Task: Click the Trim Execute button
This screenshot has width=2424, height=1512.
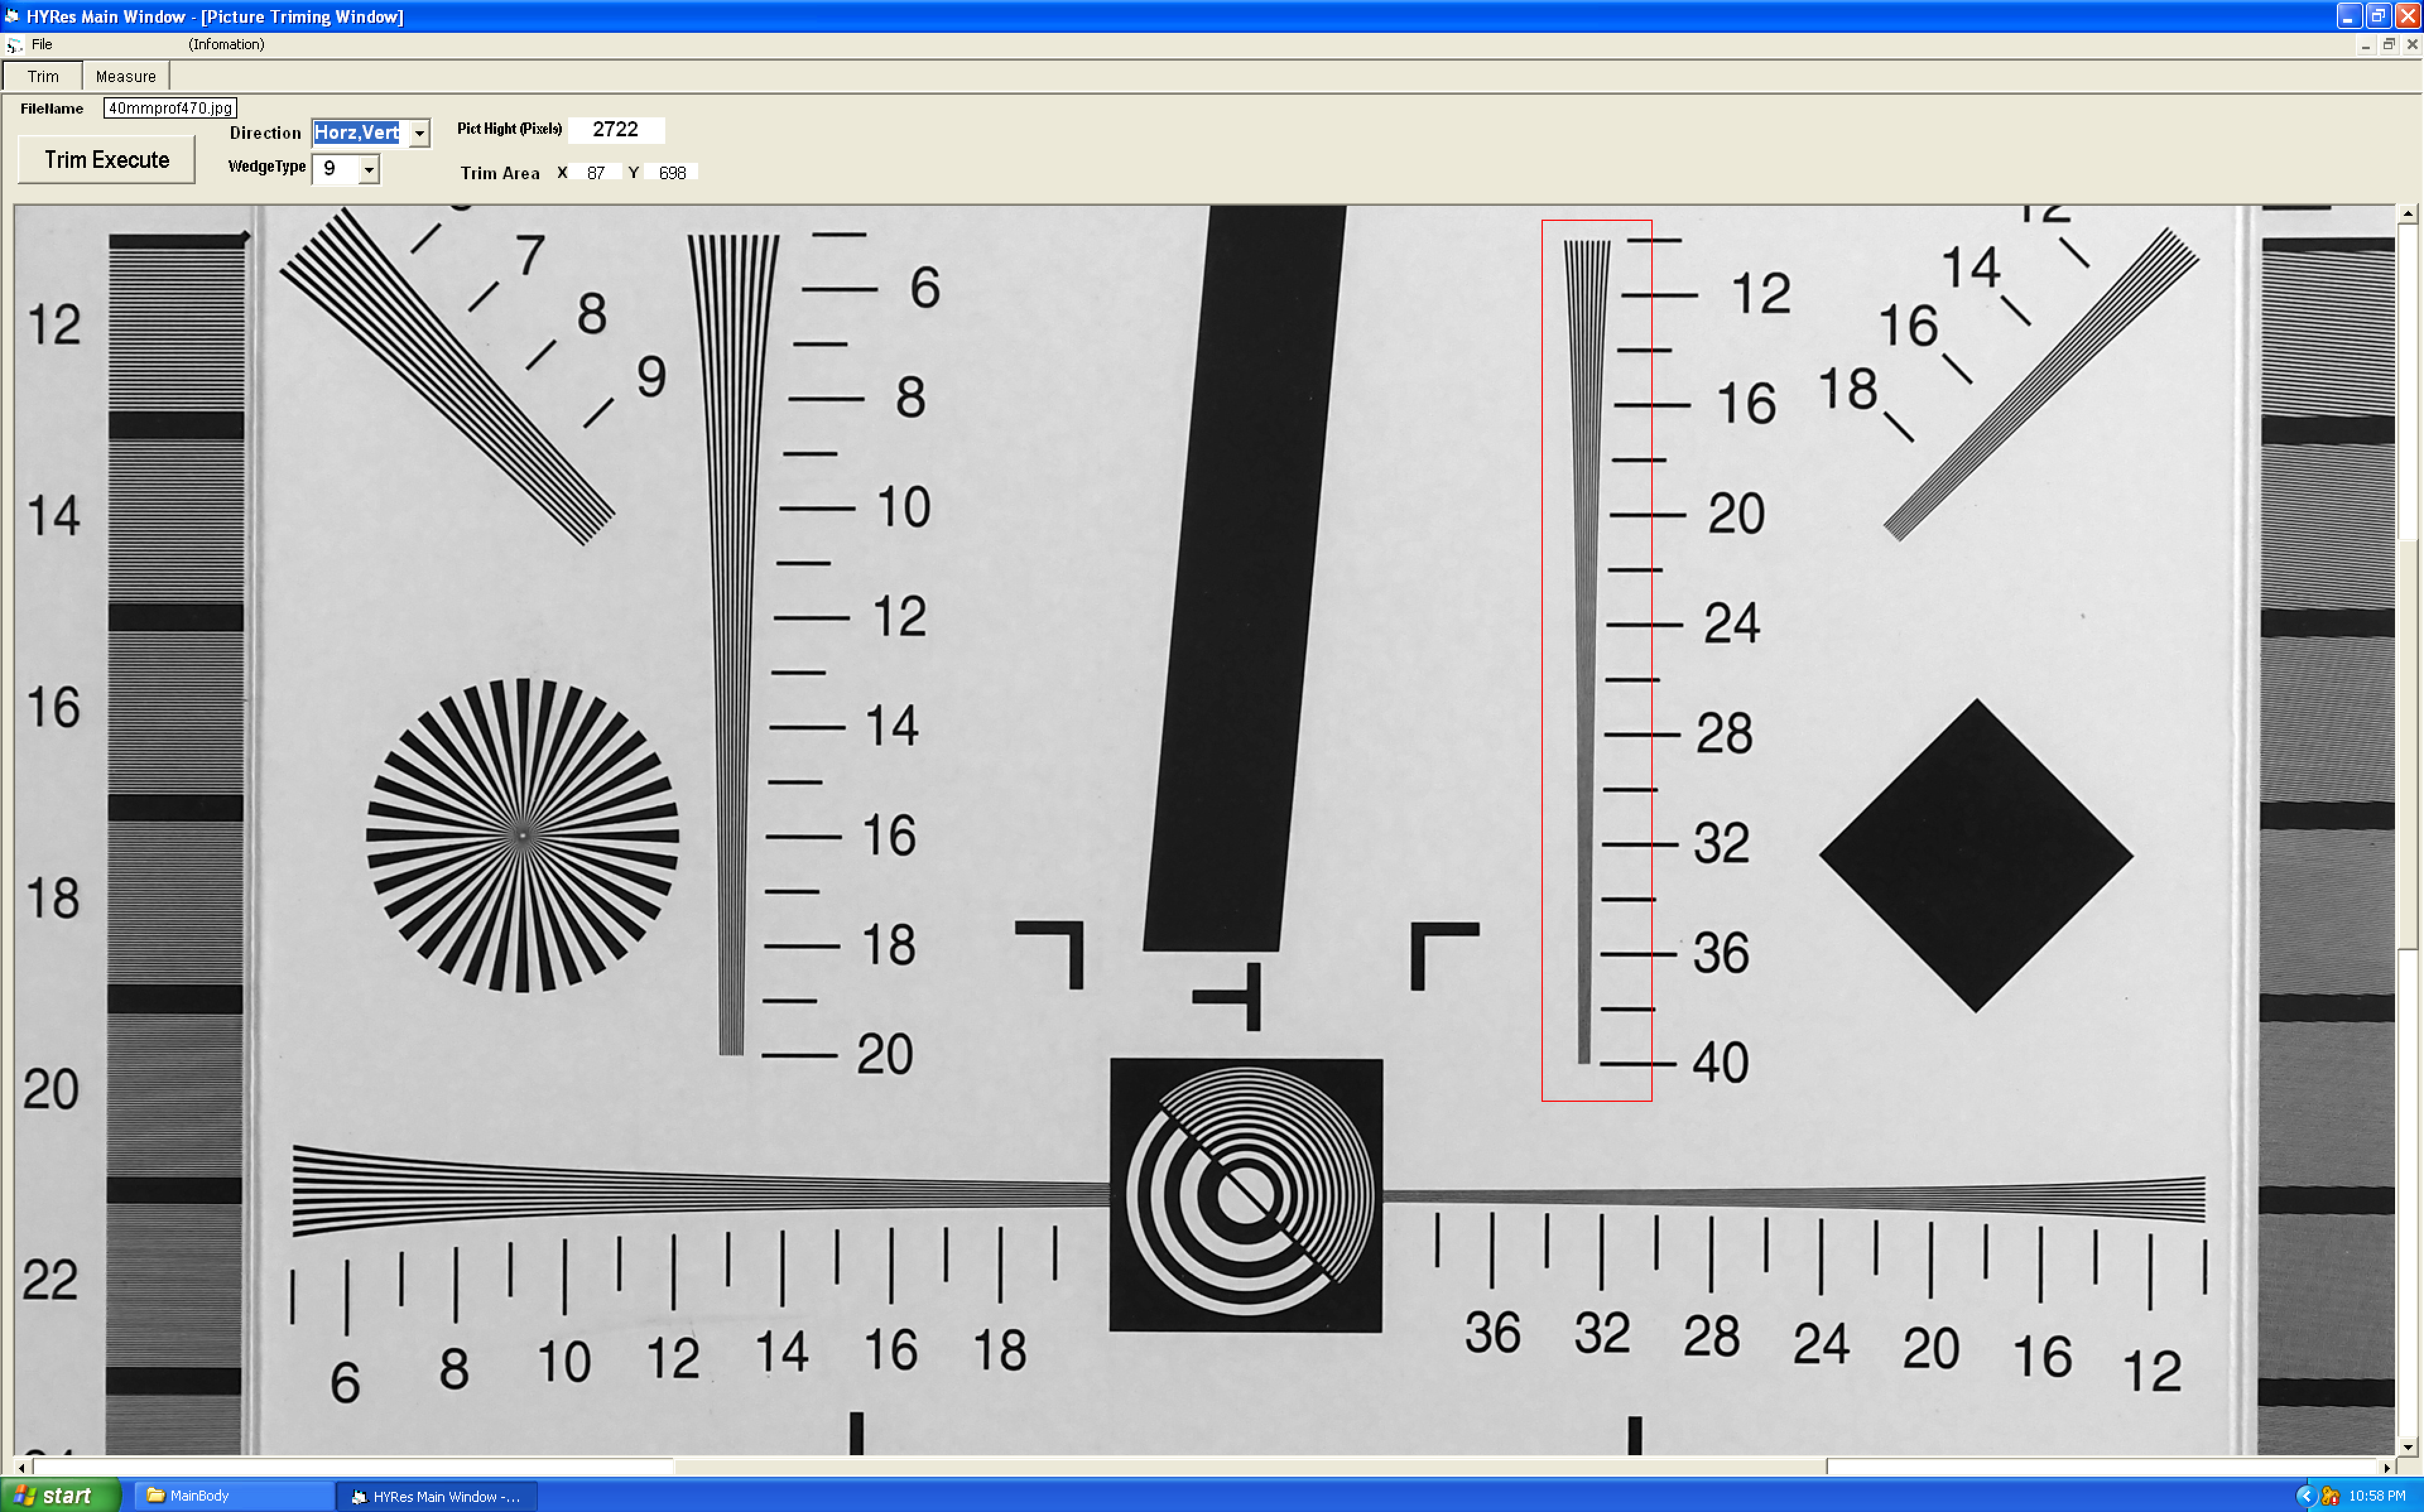Action: coord(106,160)
